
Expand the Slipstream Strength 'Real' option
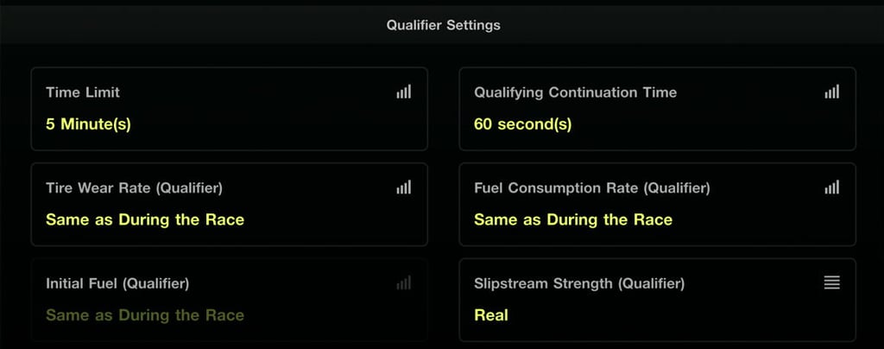pyautogui.click(x=491, y=315)
